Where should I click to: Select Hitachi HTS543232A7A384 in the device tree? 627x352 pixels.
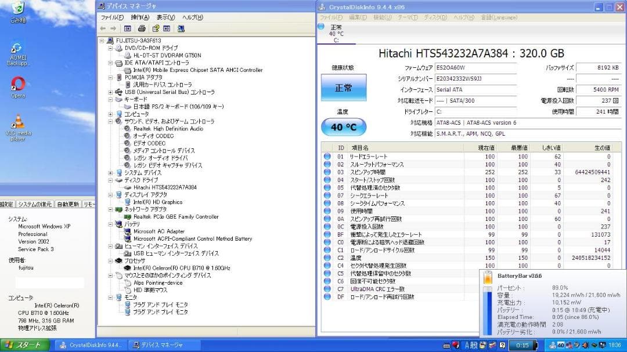click(x=165, y=187)
